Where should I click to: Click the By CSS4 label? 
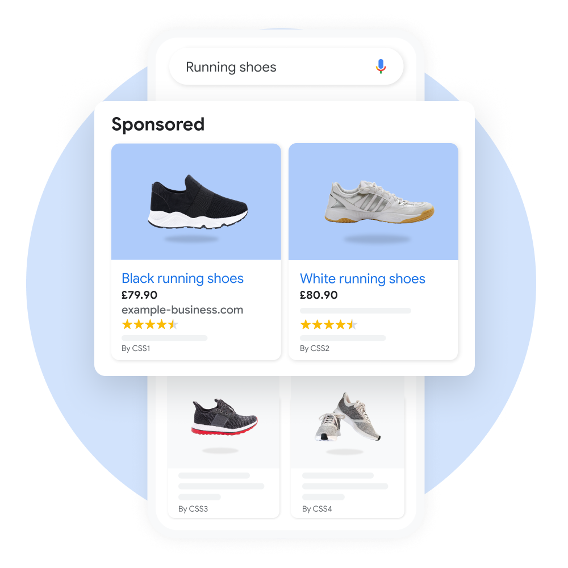317,509
